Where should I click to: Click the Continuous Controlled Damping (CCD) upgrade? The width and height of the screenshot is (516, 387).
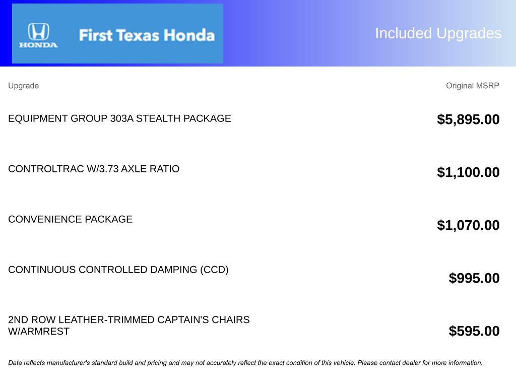coord(118,270)
